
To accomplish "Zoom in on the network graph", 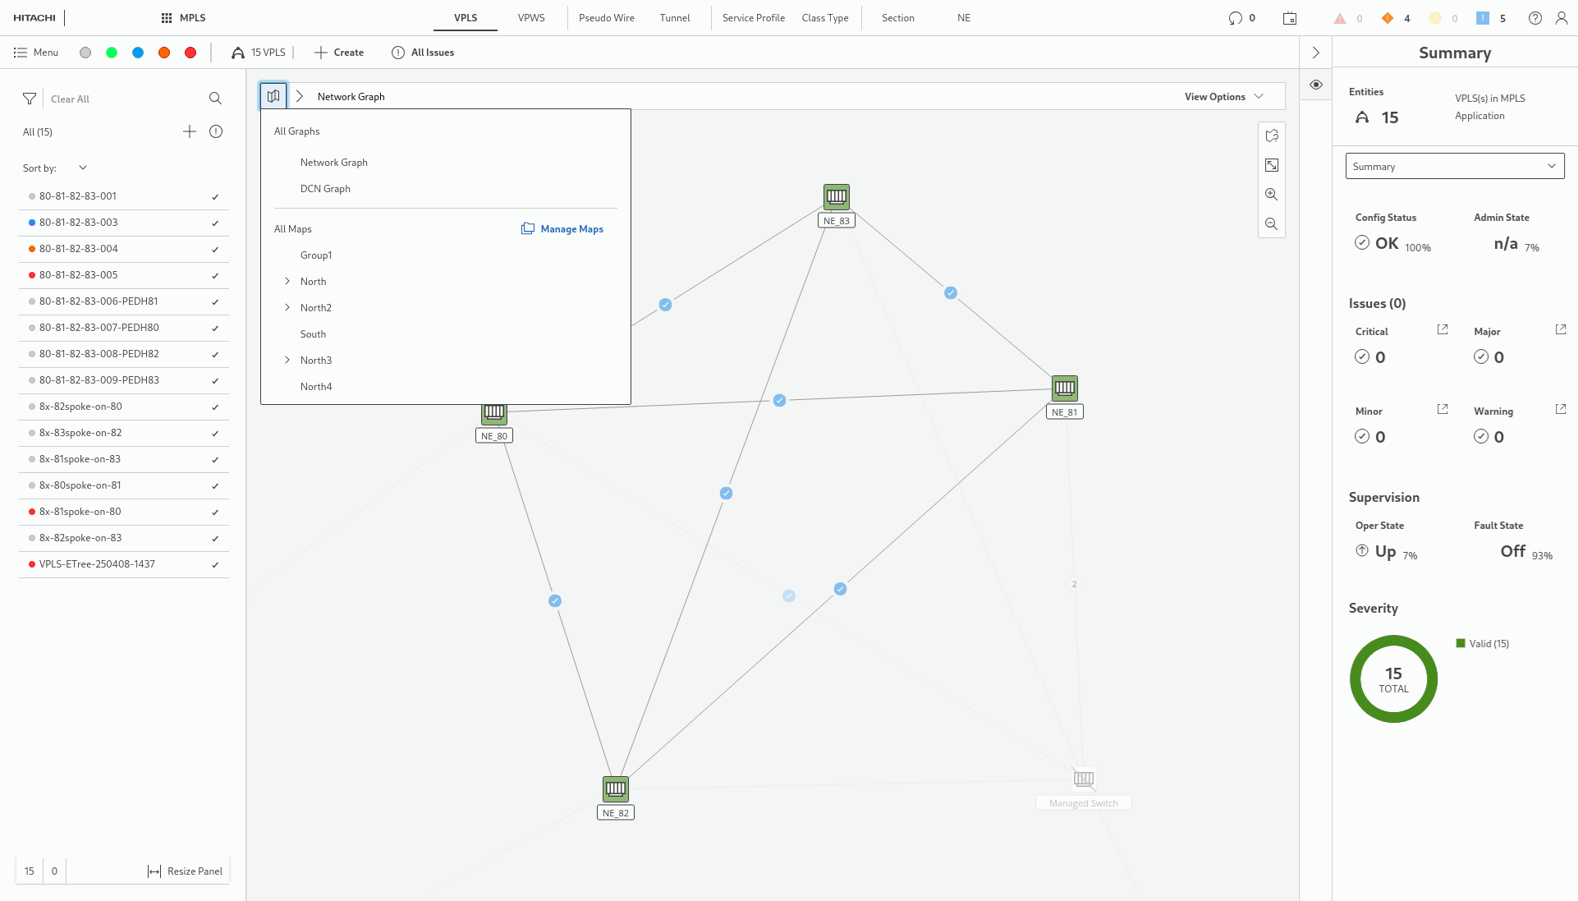I will pos(1271,195).
